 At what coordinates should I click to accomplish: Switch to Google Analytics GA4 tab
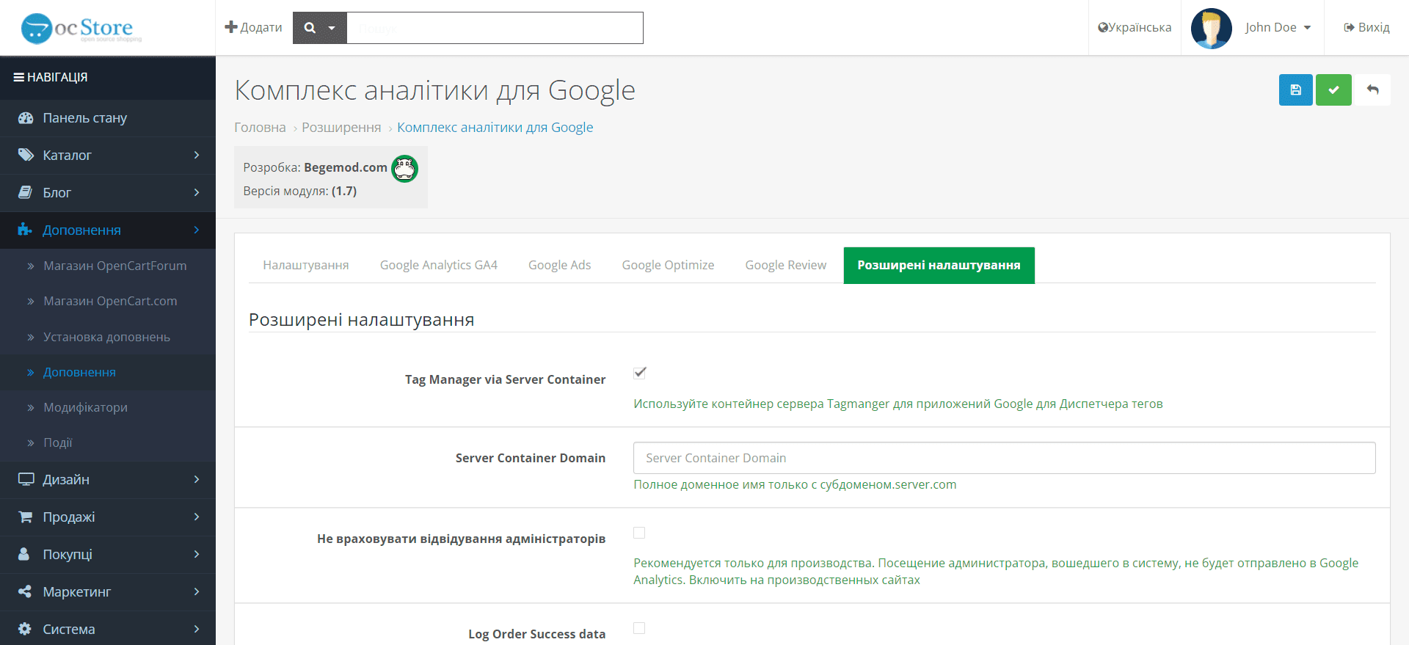click(x=439, y=265)
